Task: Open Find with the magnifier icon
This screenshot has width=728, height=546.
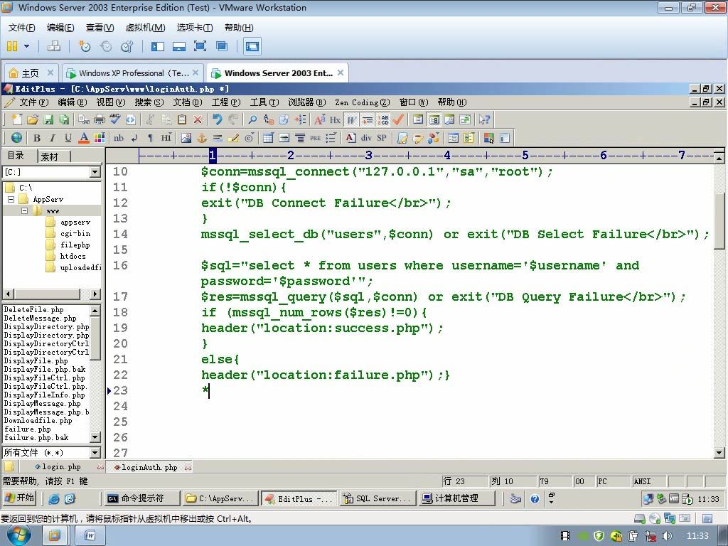Action: (x=252, y=119)
